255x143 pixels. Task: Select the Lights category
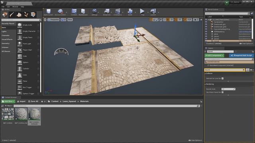point(4,31)
